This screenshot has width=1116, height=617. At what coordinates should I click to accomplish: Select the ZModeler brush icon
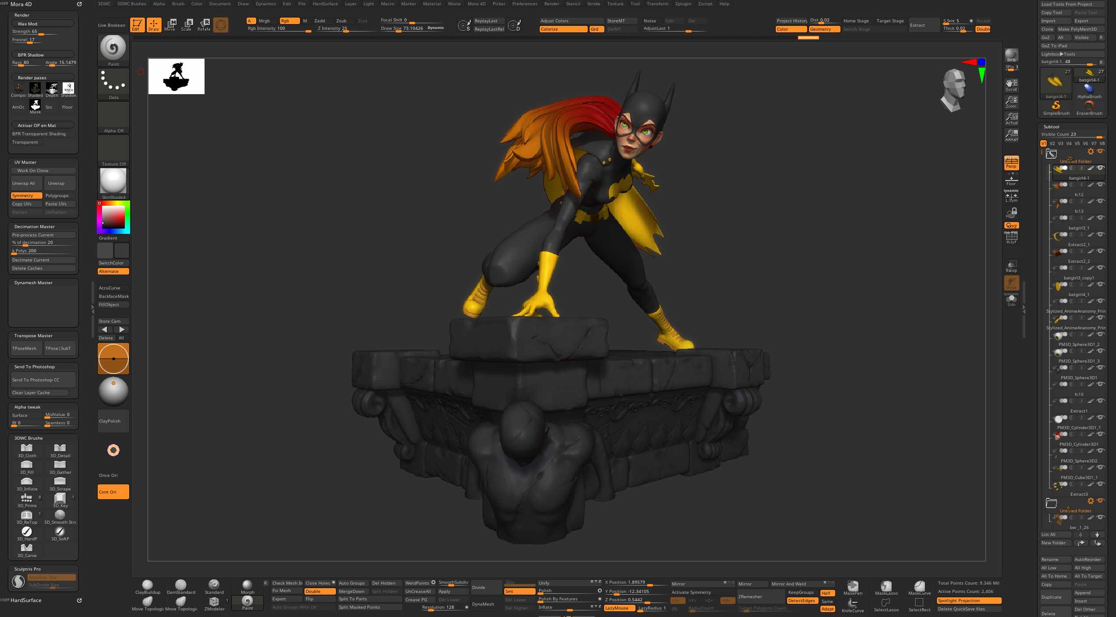[x=214, y=603]
